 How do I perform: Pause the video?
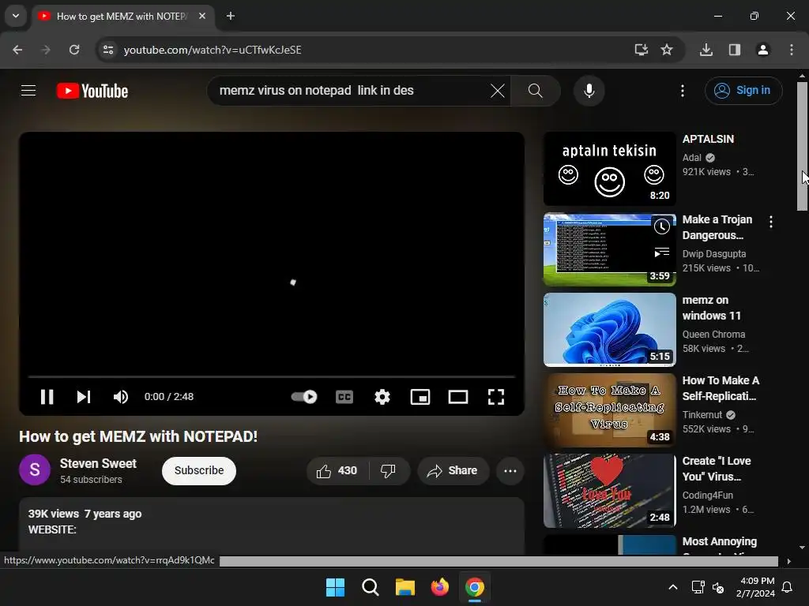47,397
